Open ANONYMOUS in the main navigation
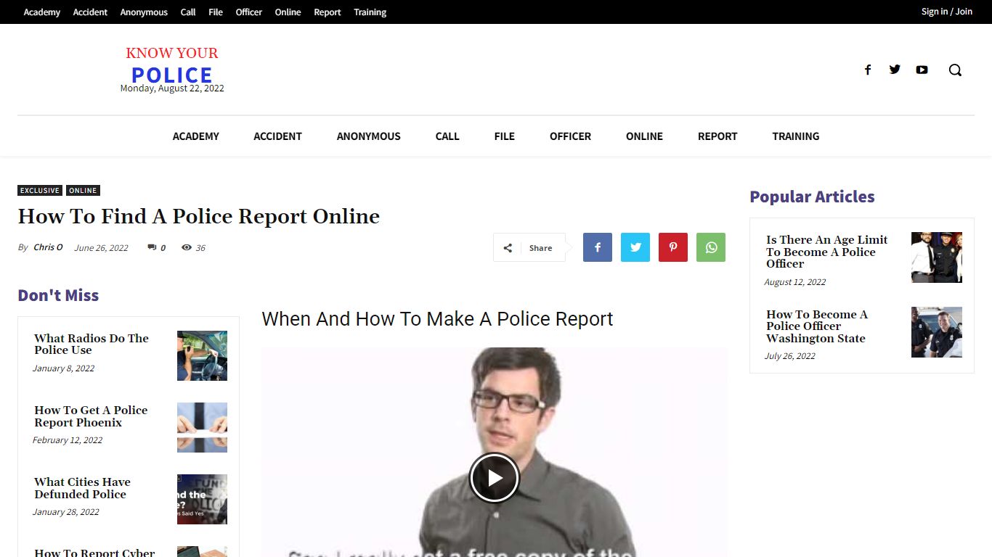This screenshot has height=557, width=992. [368, 136]
